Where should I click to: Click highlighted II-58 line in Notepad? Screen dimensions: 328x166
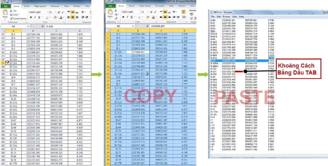[239, 61]
